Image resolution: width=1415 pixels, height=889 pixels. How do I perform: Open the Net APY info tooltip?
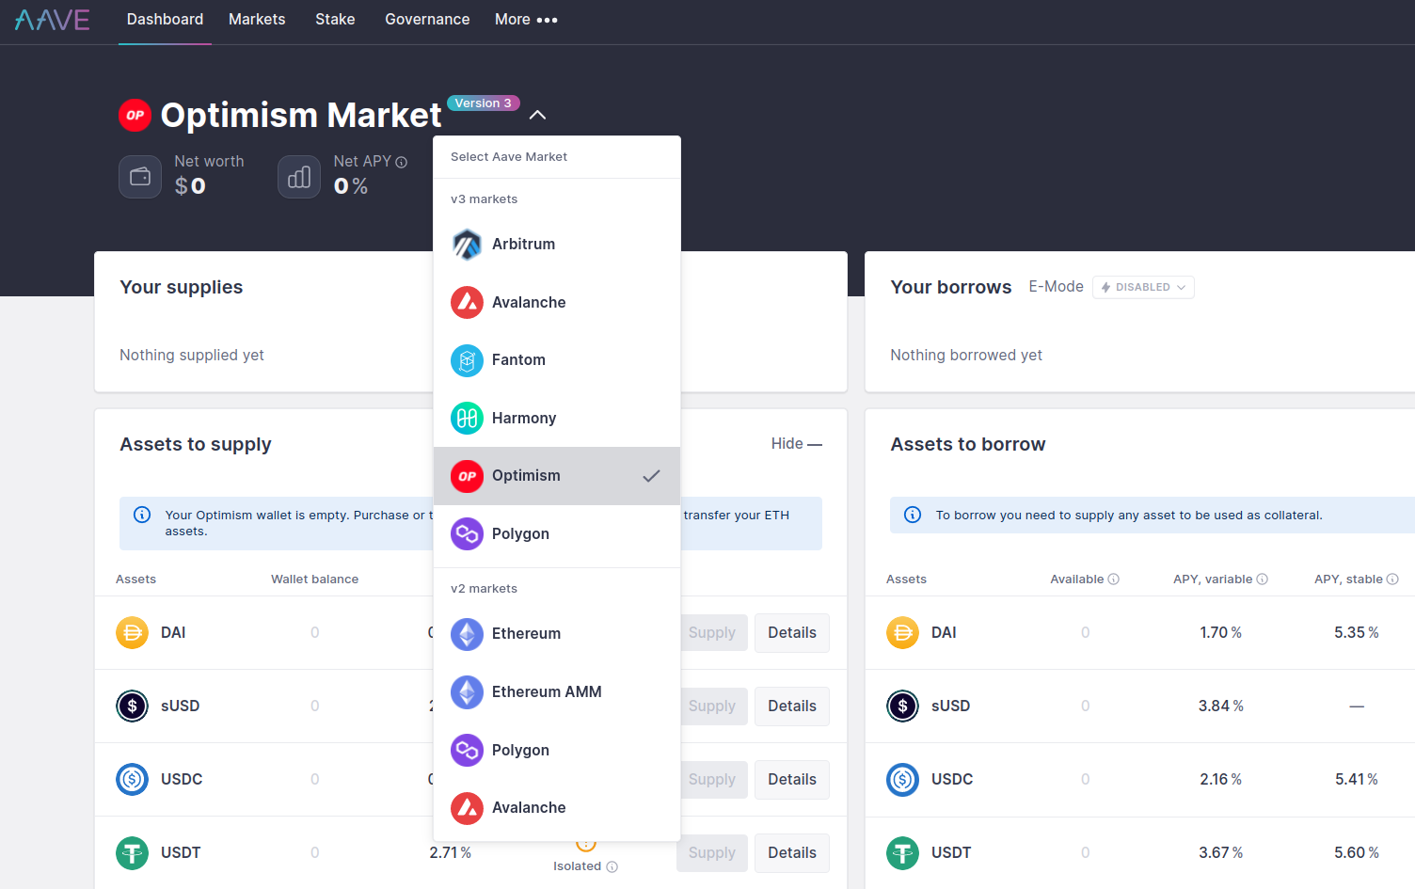(402, 162)
